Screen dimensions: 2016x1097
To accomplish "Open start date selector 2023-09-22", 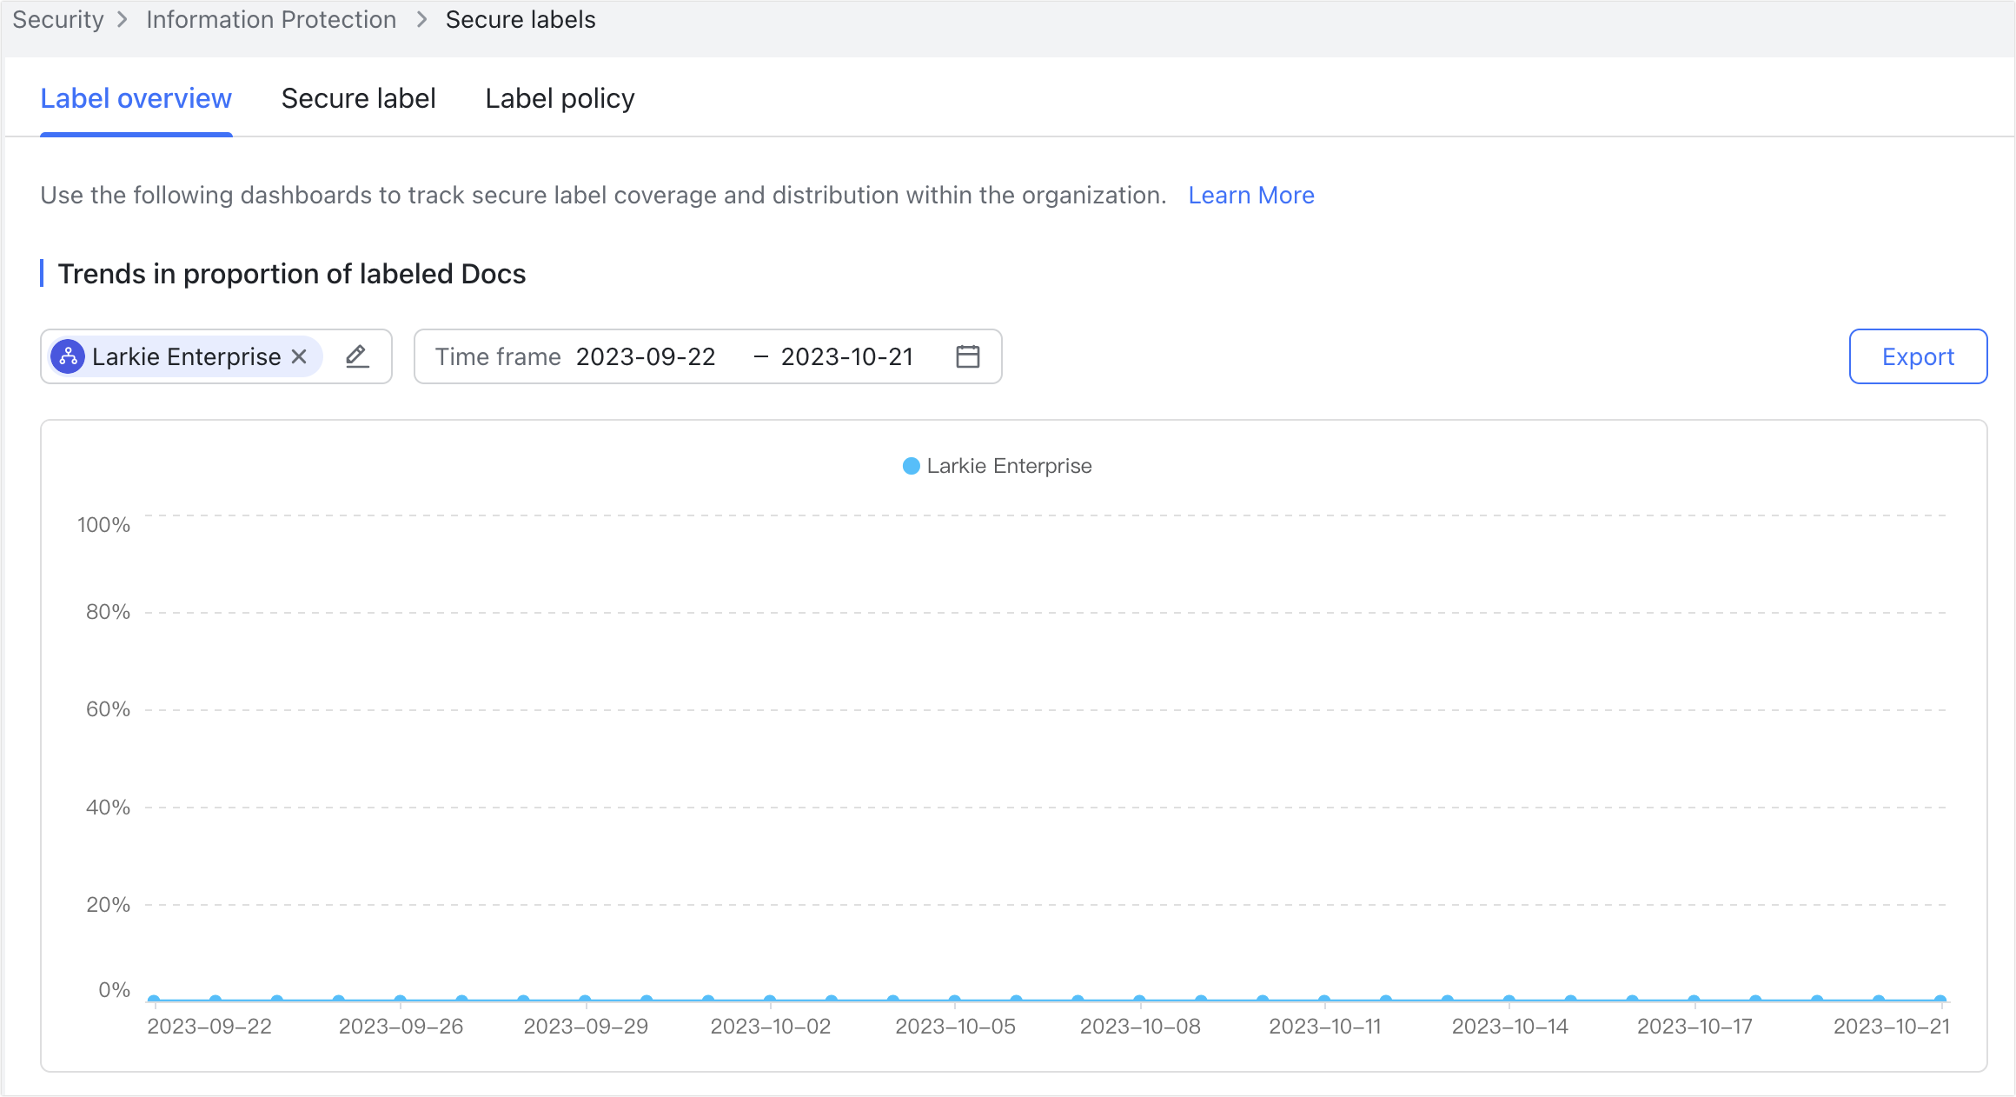I will tap(646, 356).
